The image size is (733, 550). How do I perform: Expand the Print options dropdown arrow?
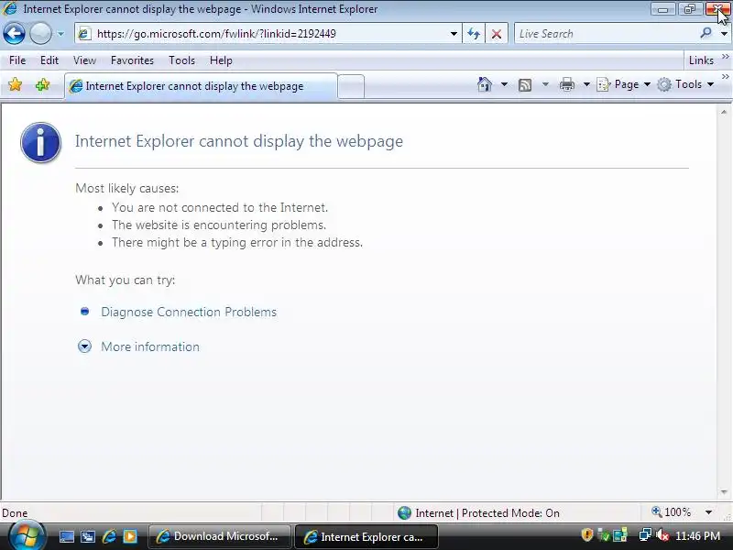click(586, 84)
